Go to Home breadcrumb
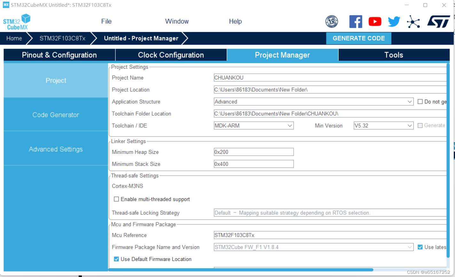455x277 pixels. (x=14, y=38)
